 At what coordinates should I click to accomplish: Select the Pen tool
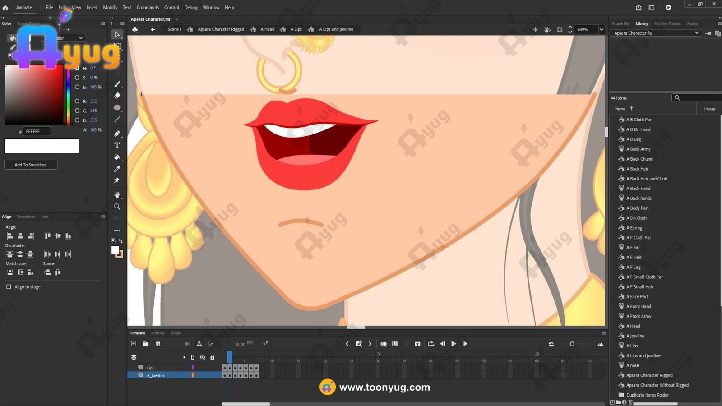(117, 134)
